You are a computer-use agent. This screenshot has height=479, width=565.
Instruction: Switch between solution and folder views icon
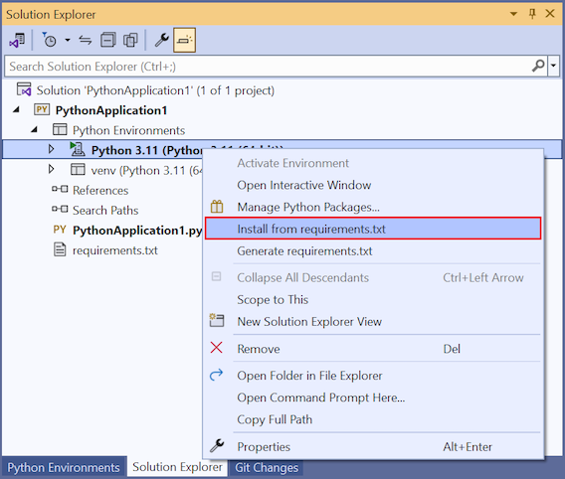[x=17, y=40]
